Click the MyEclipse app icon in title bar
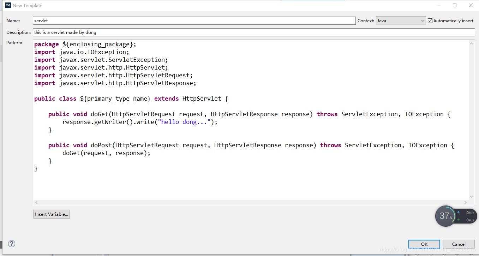The height and width of the screenshot is (256, 479). coord(8,5)
